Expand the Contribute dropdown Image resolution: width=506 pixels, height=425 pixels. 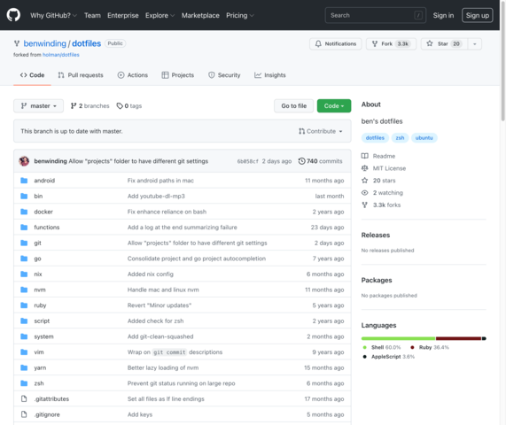[321, 131]
